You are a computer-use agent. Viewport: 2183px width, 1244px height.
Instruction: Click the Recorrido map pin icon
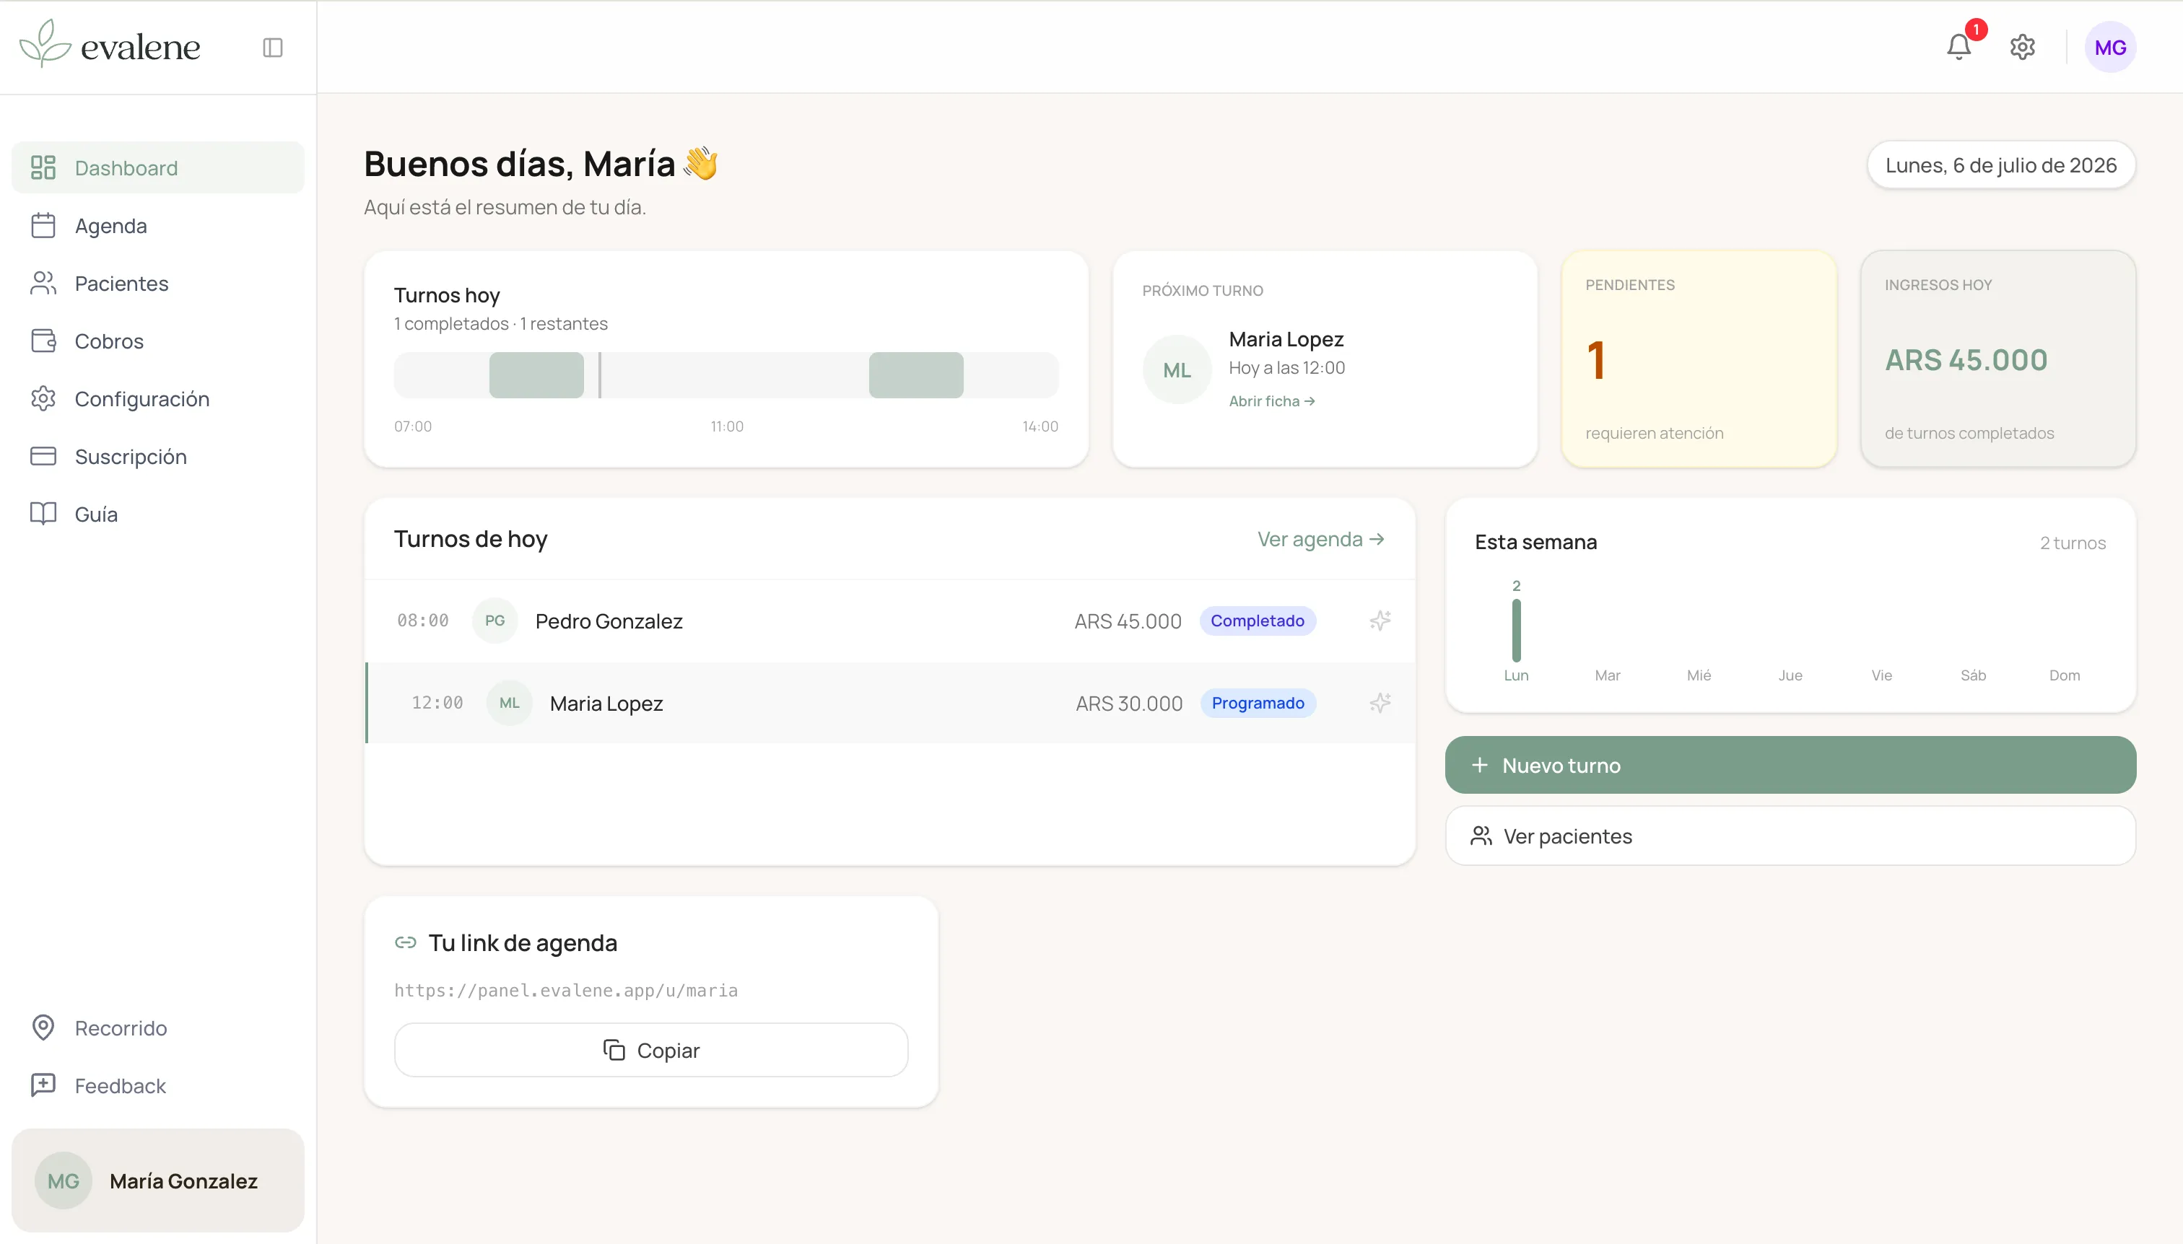(x=43, y=1027)
